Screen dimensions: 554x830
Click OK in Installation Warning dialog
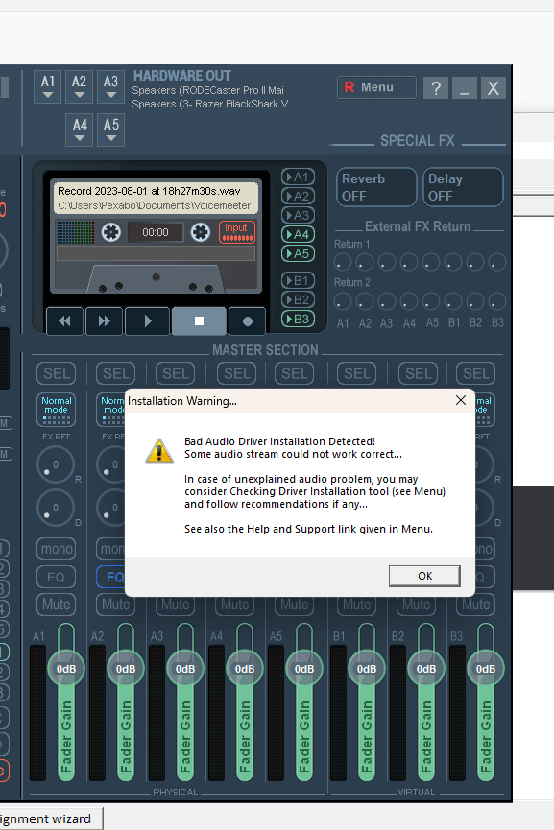pos(424,576)
